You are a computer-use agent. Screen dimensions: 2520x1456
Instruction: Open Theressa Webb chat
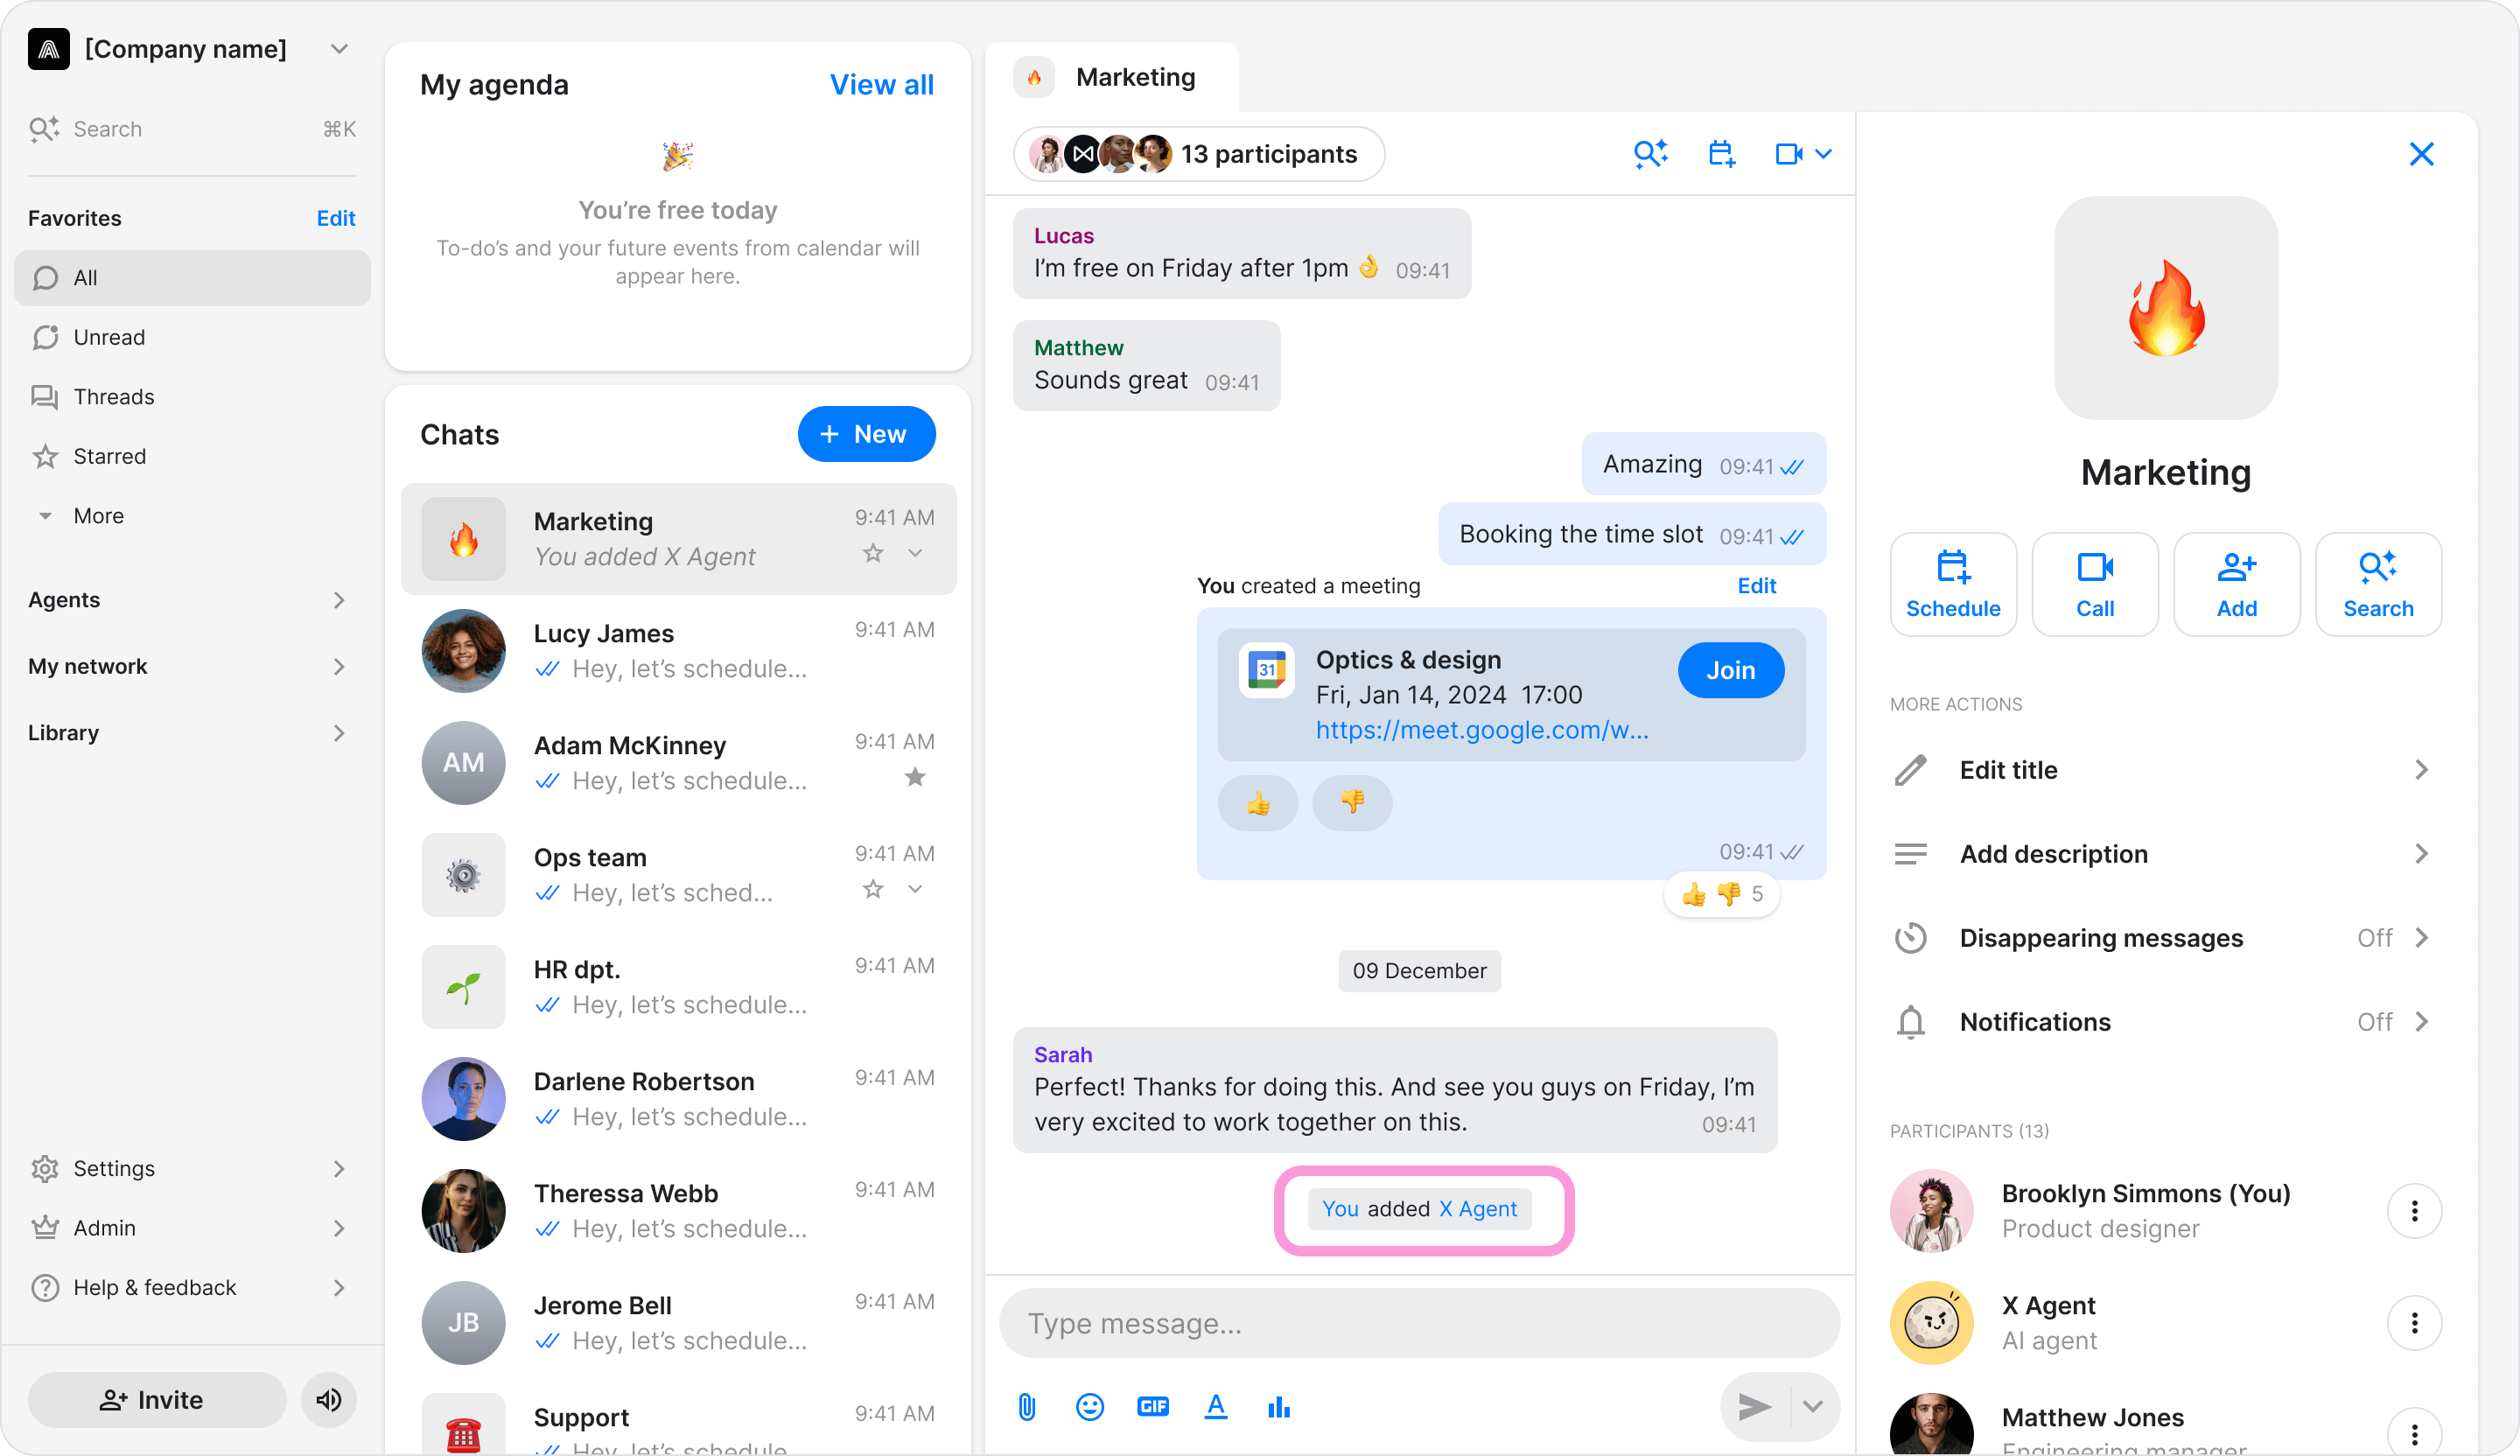(678, 1211)
